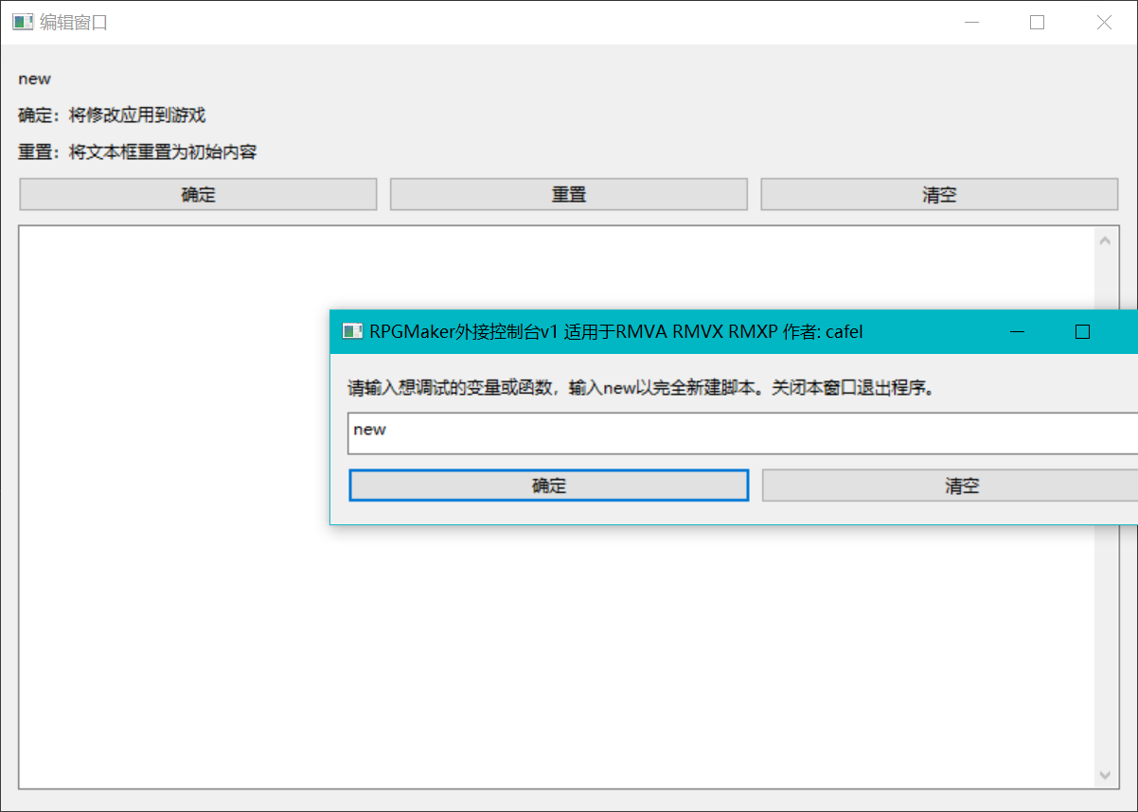Click the text "重置：将文本框重置为初始内容"
This screenshot has width=1138, height=812.
click(137, 151)
